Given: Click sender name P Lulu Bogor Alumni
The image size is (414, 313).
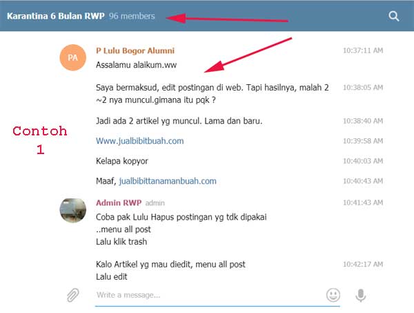Looking at the screenshot, I should pos(135,50).
